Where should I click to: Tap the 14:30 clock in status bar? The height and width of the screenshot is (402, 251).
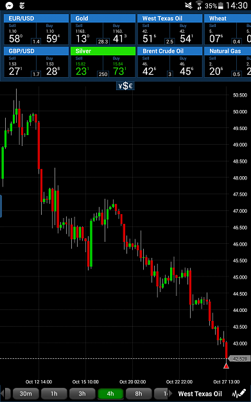click(237, 5)
